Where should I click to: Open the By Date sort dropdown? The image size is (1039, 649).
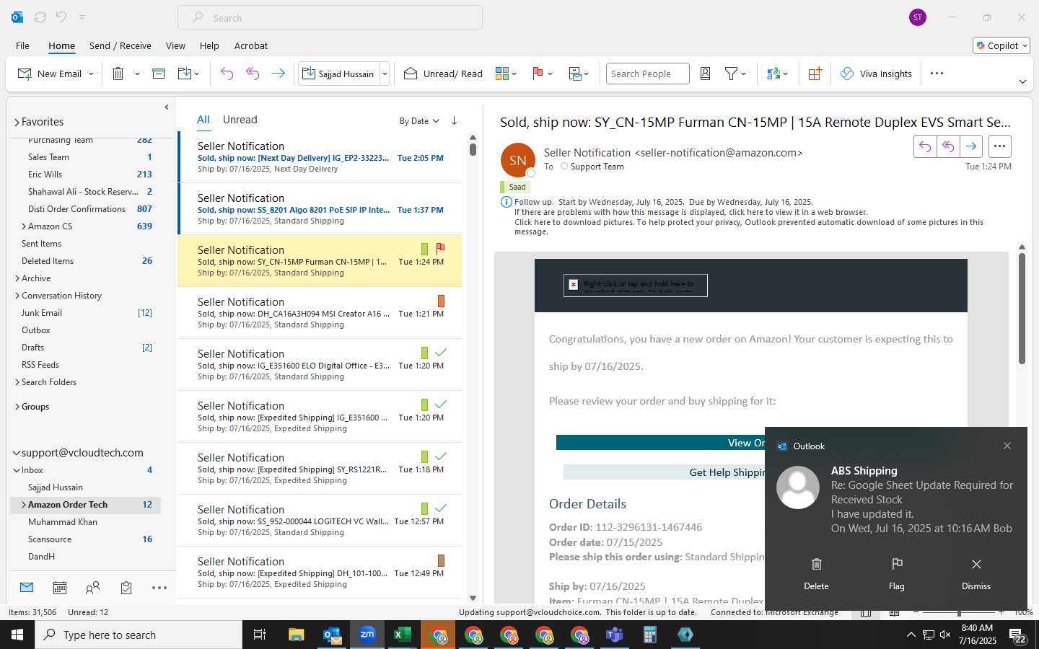(x=419, y=121)
